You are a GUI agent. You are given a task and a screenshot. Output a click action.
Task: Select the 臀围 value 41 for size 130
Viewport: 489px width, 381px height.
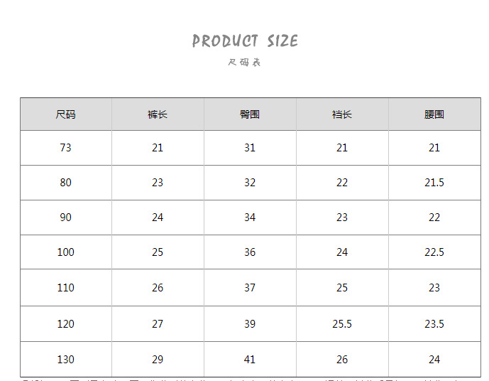coord(250,360)
